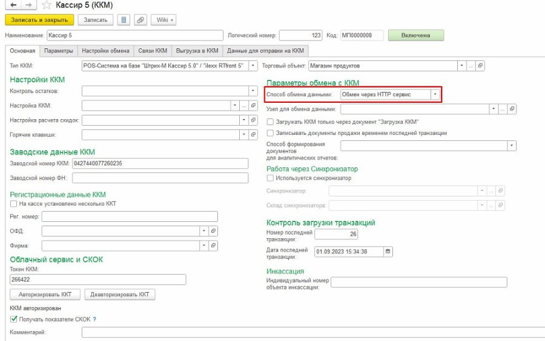Image resolution: width=545 pixels, height=341 pixels.
Task: Click Токен ККМ field 266422
Action: 98,279
